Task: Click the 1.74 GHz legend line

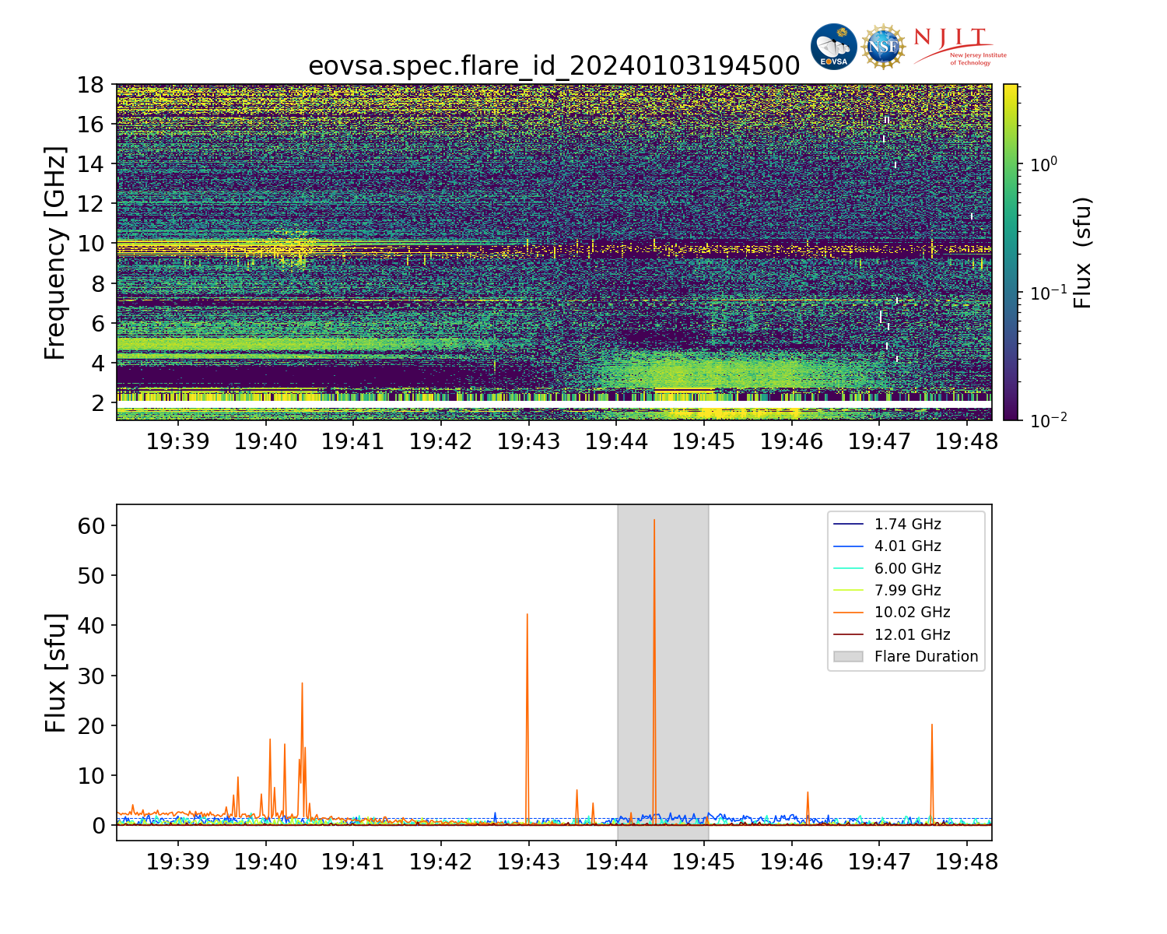Action: pyautogui.click(x=849, y=525)
